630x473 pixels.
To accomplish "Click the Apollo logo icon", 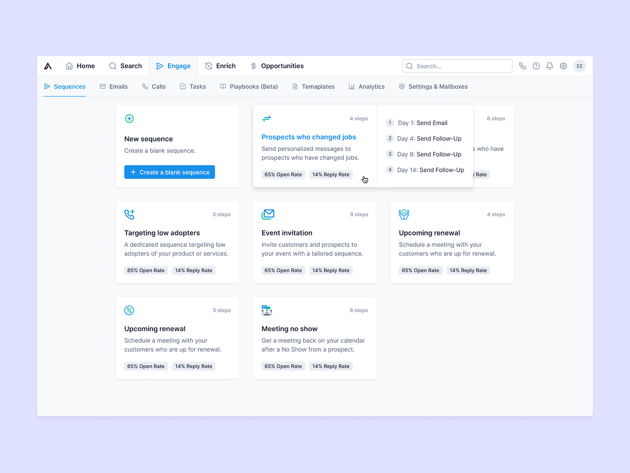I will tap(48, 66).
